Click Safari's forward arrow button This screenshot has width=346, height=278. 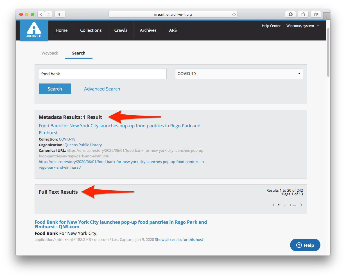click(x=49, y=14)
